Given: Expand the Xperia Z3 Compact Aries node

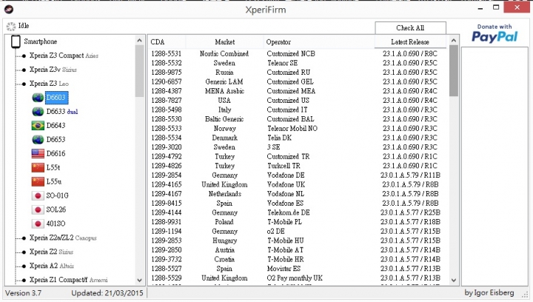Looking at the screenshot, I should point(24,56).
